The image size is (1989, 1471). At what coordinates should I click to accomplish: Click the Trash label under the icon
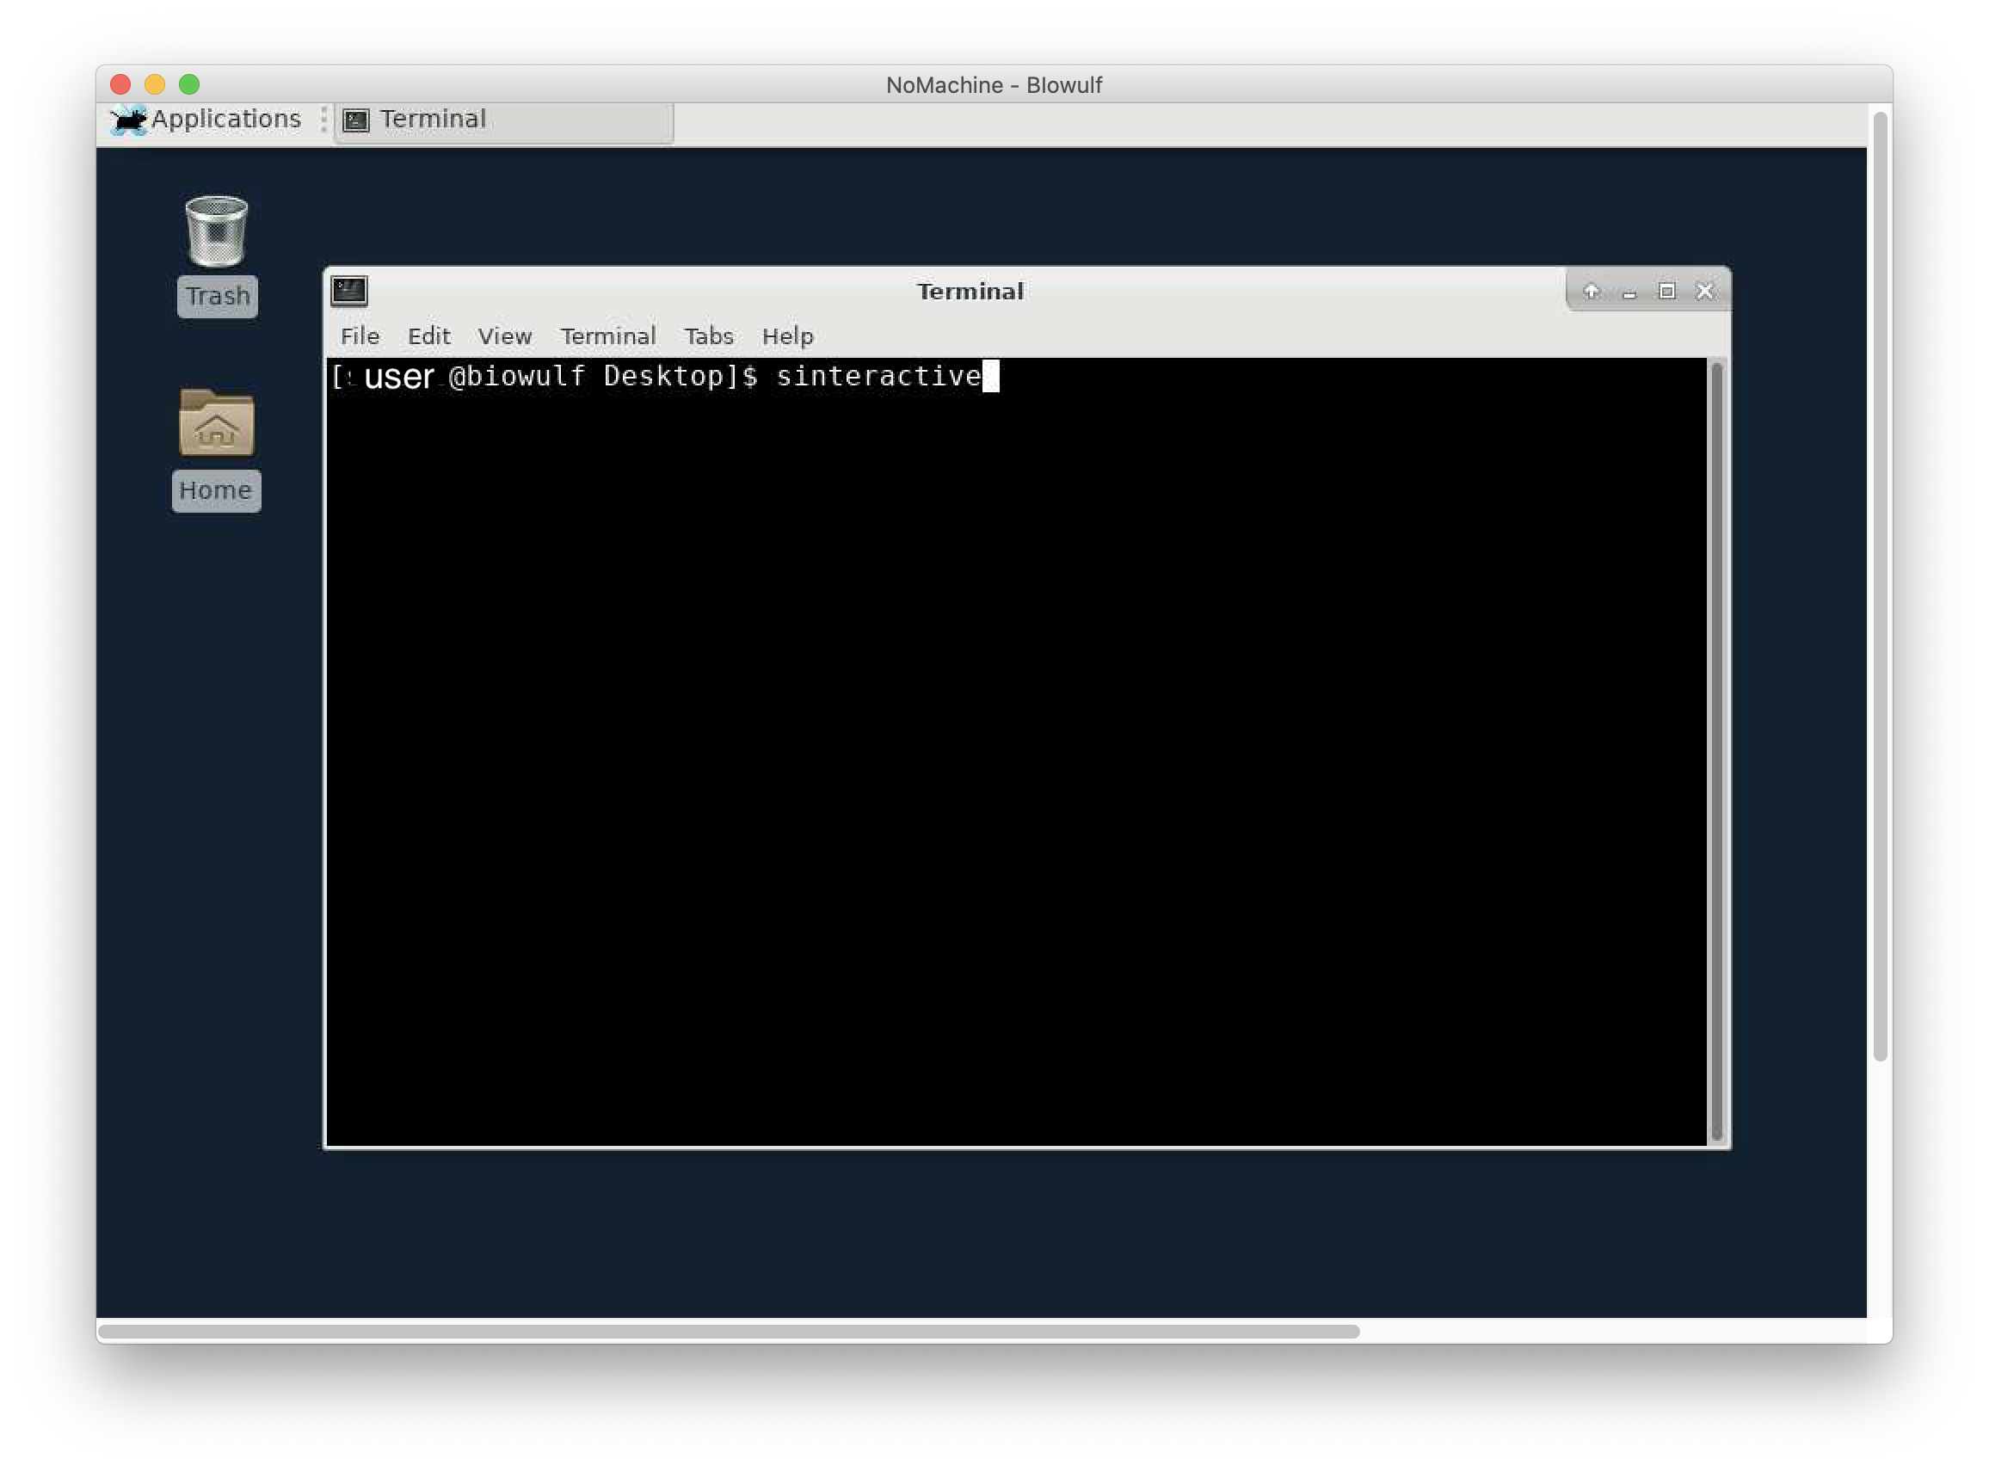point(218,297)
